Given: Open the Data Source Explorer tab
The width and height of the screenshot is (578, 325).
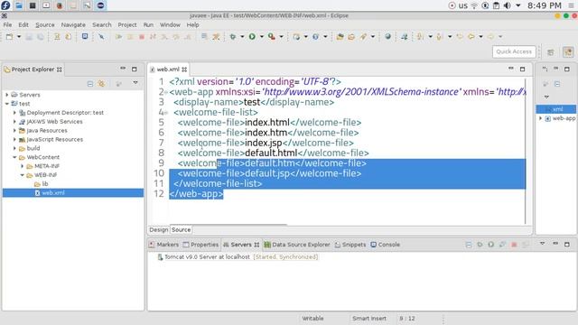Looking at the screenshot, I should tap(297, 245).
